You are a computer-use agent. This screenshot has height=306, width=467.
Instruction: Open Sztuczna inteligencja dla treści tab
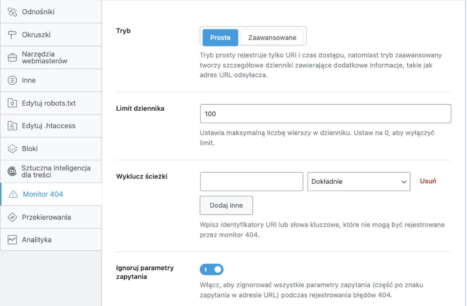(x=51, y=172)
